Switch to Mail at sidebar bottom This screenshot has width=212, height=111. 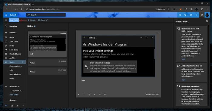[6, 106]
